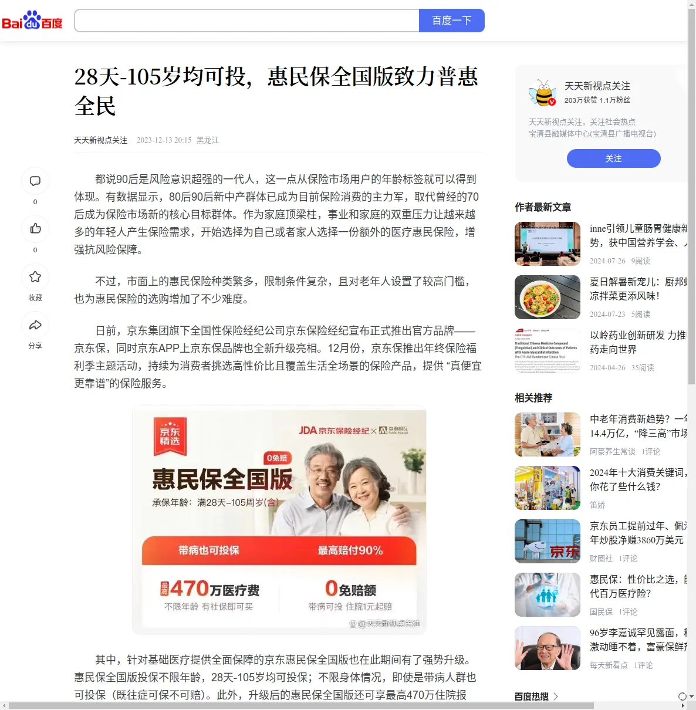Screen dimensions: 696x710
Task: Click the elderly couple recommendation thumbnail
Action: point(548,434)
